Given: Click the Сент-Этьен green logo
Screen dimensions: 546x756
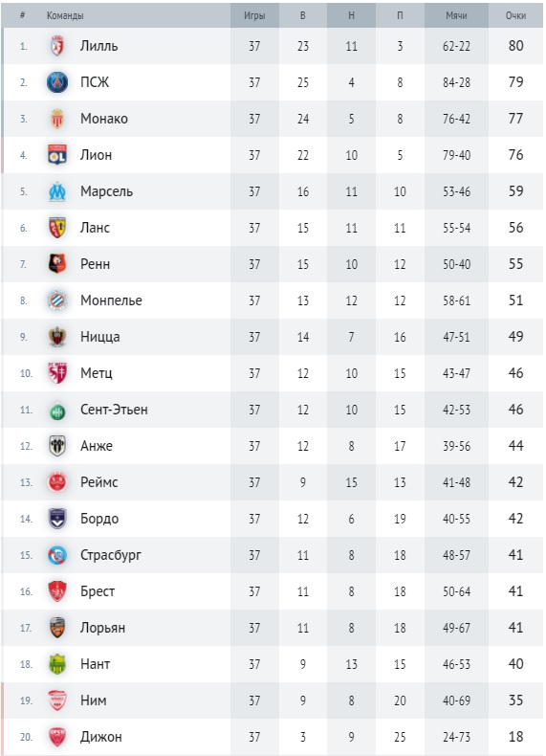Looking at the screenshot, I should (57, 411).
